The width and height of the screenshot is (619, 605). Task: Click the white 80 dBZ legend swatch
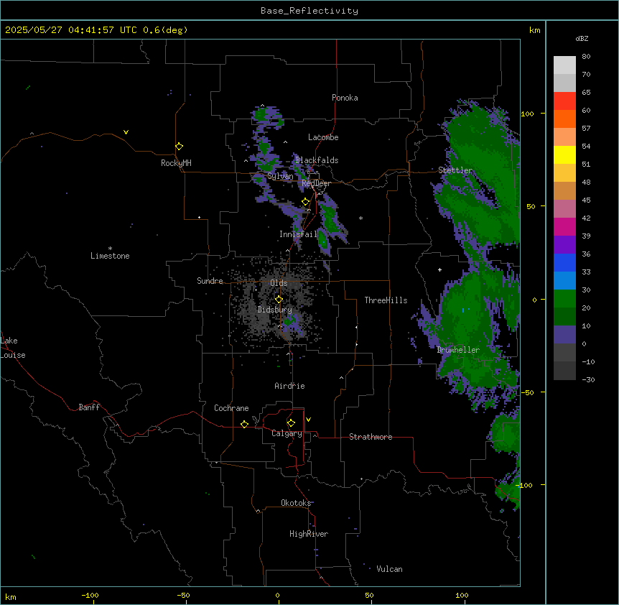(564, 65)
